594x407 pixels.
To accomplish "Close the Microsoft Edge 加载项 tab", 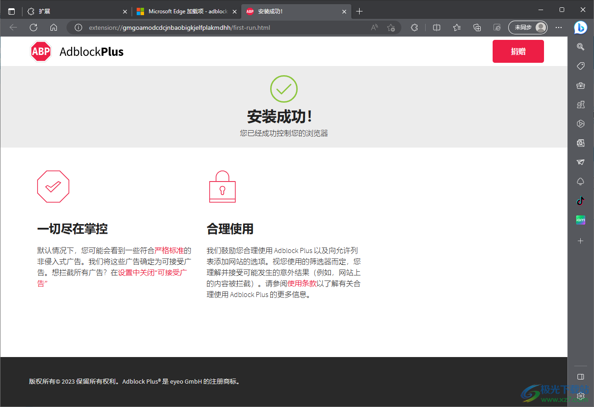I will pyautogui.click(x=234, y=11).
